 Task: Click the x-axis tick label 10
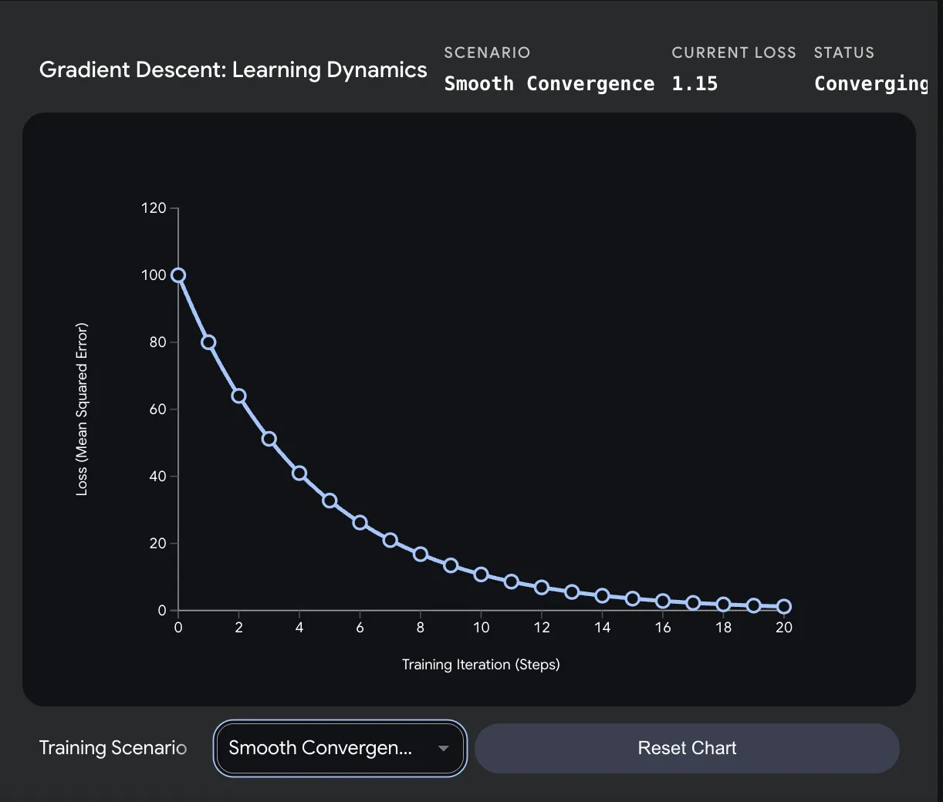click(x=481, y=628)
